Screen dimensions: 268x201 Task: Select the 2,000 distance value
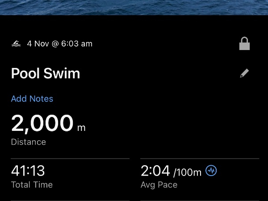(x=42, y=123)
